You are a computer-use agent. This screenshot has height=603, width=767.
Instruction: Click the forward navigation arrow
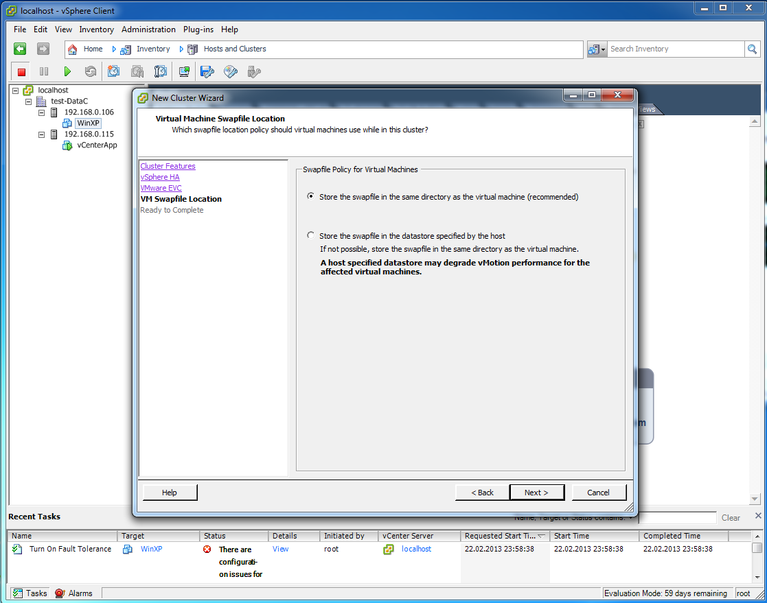(x=43, y=49)
